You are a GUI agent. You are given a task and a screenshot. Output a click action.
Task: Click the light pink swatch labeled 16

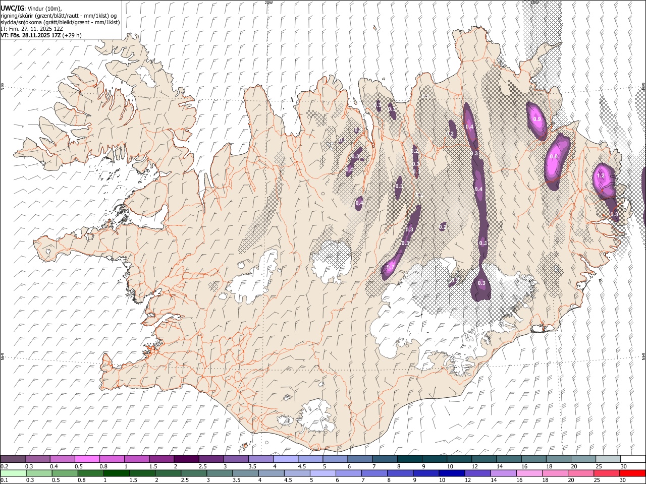tap(529, 473)
